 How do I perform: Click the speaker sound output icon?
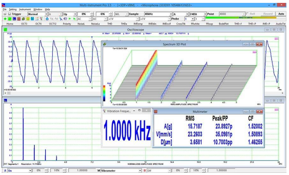pos(65,18)
